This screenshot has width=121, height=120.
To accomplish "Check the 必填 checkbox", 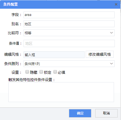I will coord(55,72).
